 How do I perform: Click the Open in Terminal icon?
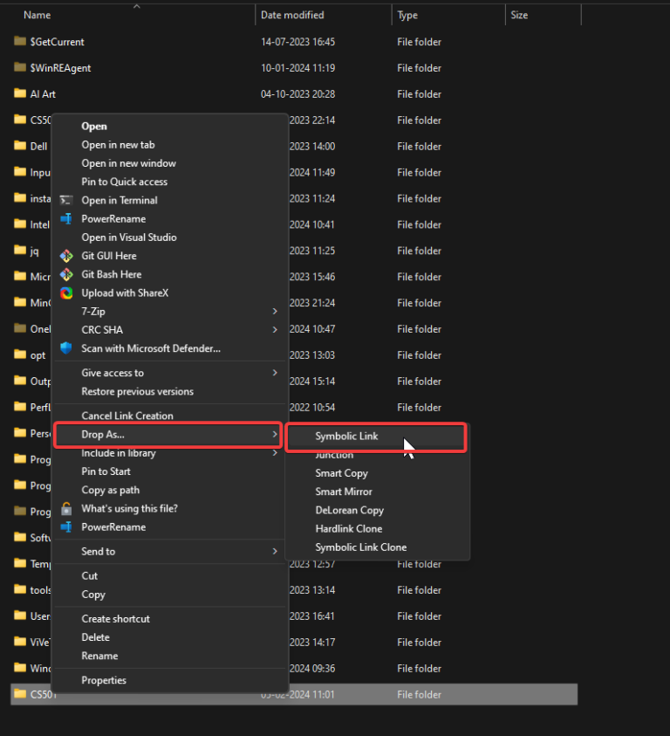click(x=66, y=201)
